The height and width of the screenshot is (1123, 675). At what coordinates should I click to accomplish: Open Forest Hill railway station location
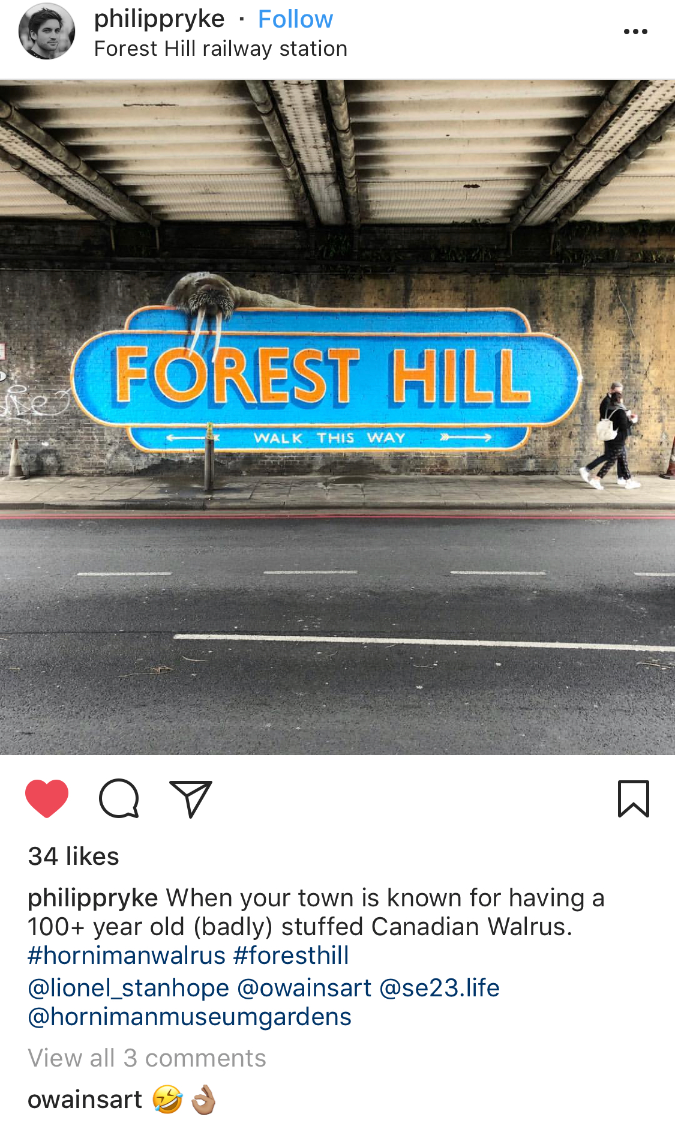pos(221,49)
